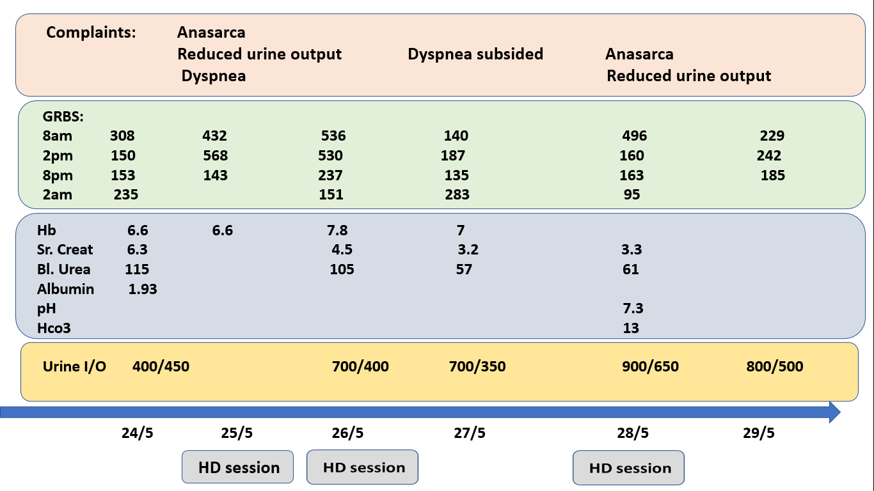Select the Hb row label
This screenshot has height=491, width=874.
point(47,231)
